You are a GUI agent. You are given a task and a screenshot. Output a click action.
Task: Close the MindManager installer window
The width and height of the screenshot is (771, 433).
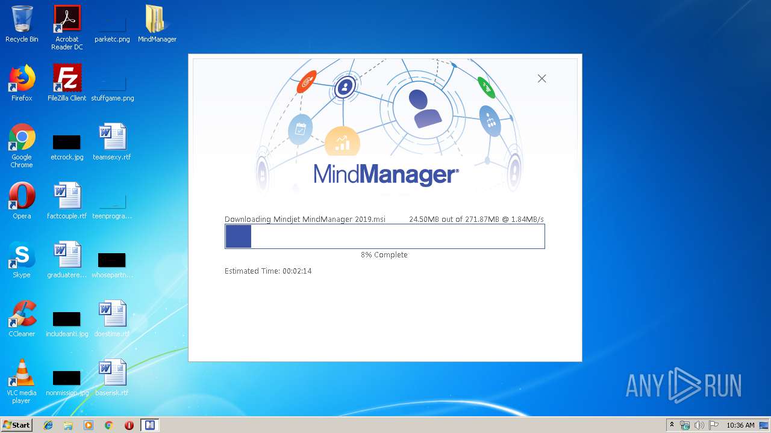(x=542, y=79)
